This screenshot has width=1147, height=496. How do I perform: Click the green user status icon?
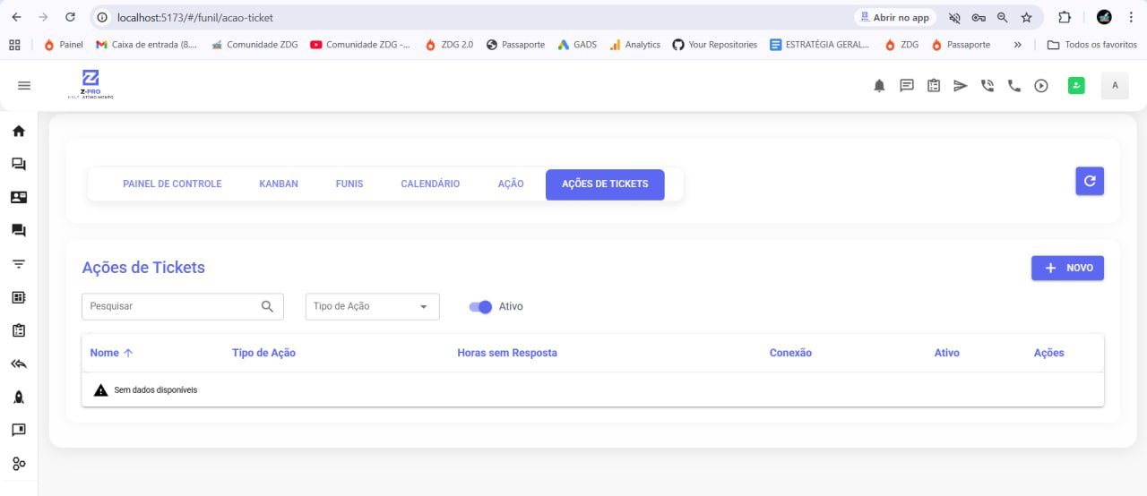pyautogui.click(x=1076, y=86)
